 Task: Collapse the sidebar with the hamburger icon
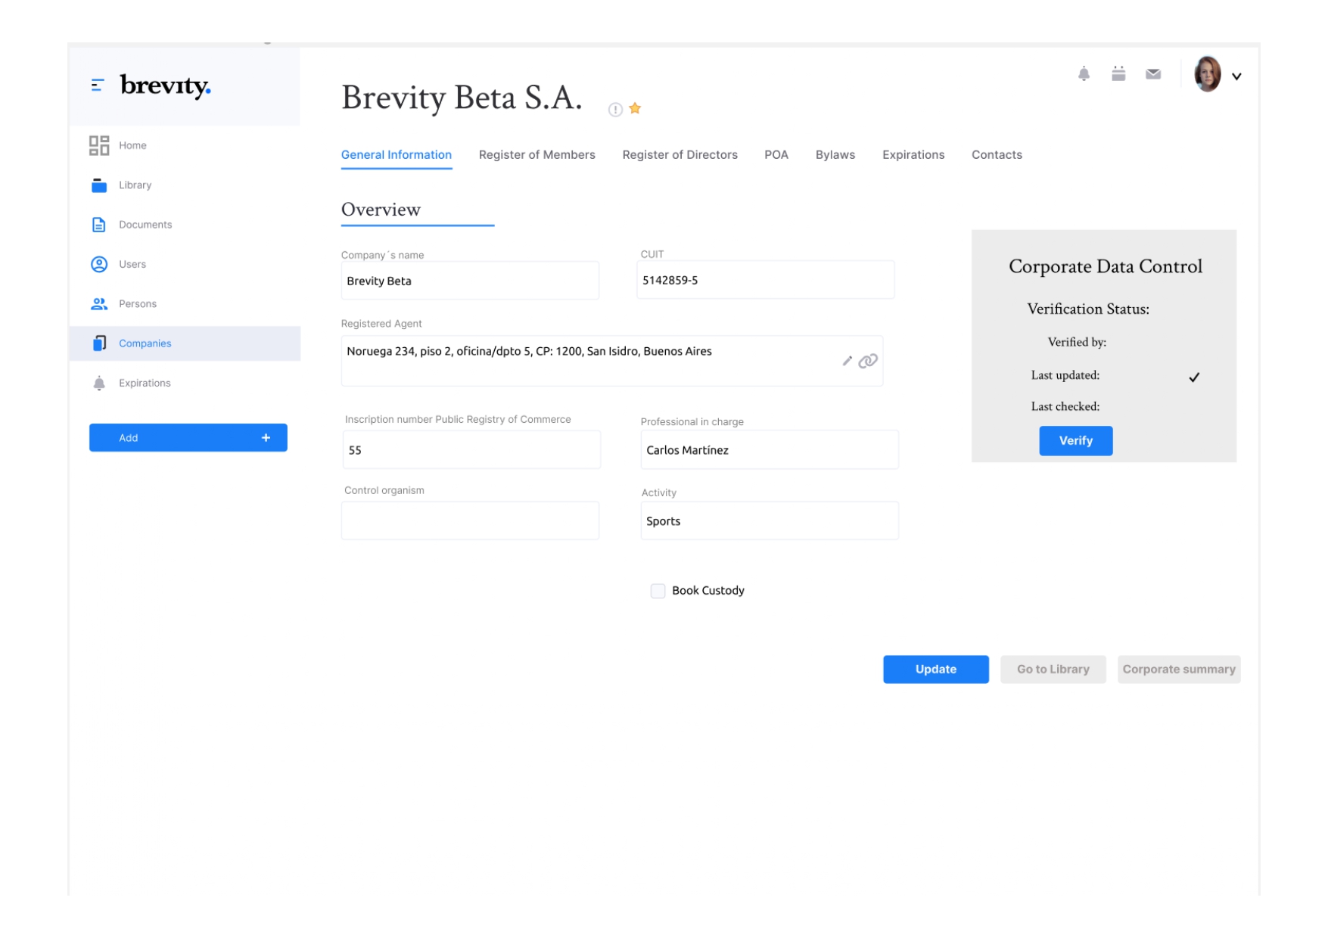[95, 85]
